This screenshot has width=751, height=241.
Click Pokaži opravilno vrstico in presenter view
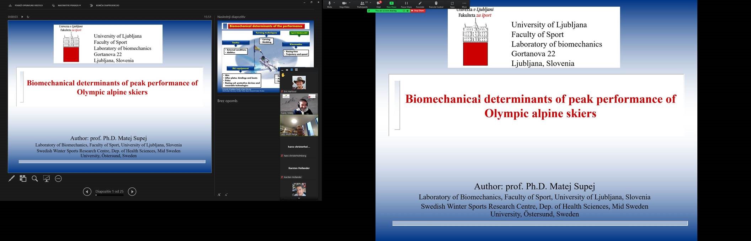[26, 5]
